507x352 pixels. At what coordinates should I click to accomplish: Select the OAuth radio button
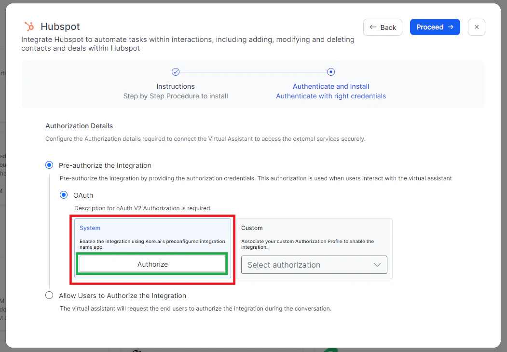[64, 195]
